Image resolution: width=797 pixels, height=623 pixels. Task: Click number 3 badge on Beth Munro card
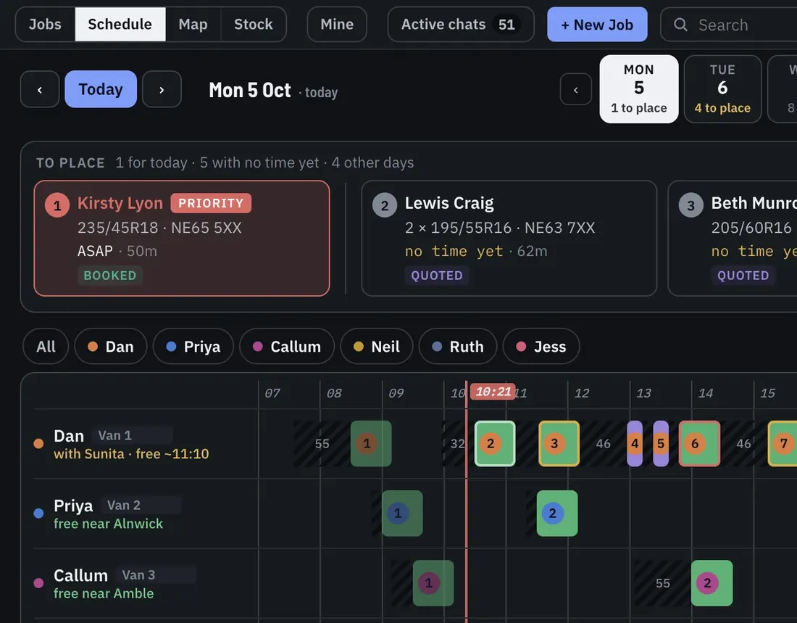(690, 205)
